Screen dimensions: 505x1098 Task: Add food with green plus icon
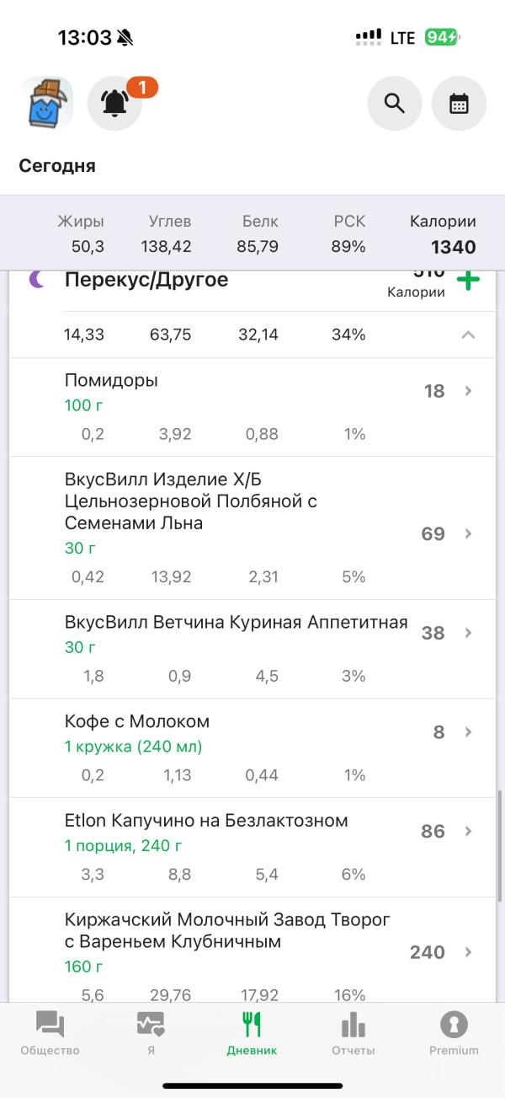(468, 281)
